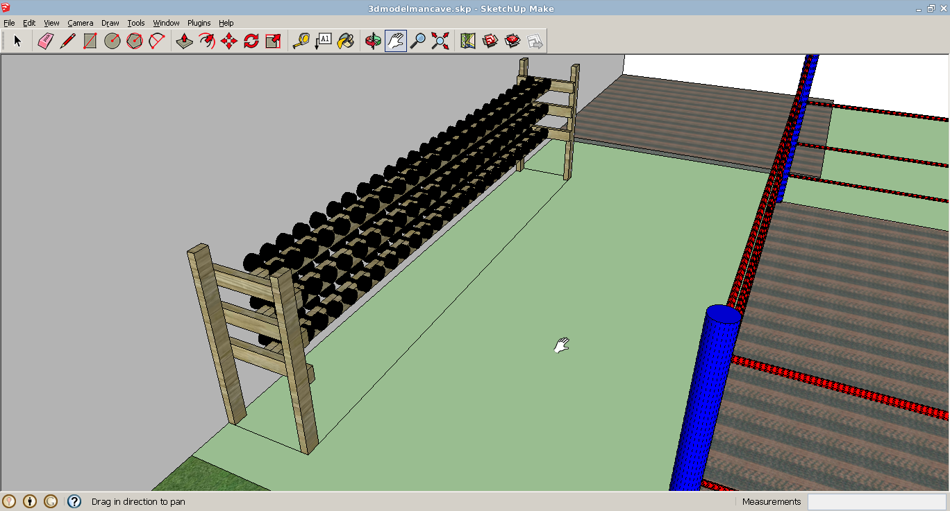This screenshot has width=950, height=511.
Task: Open the File menu
Action: (x=9, y=23)
